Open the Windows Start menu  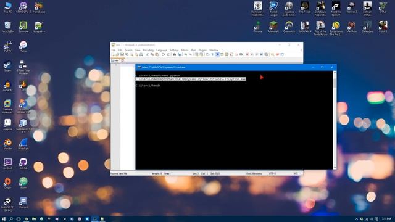(4, 219)
